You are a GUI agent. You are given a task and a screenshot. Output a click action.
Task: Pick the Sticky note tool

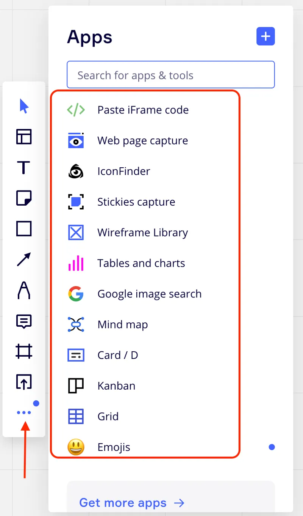click(x=24, y=198)
